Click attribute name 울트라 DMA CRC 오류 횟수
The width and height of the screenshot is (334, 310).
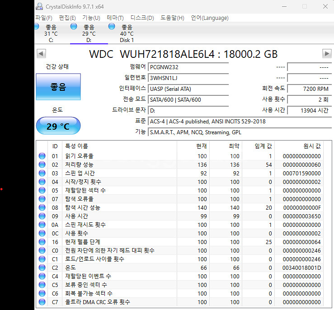(98, 302)
